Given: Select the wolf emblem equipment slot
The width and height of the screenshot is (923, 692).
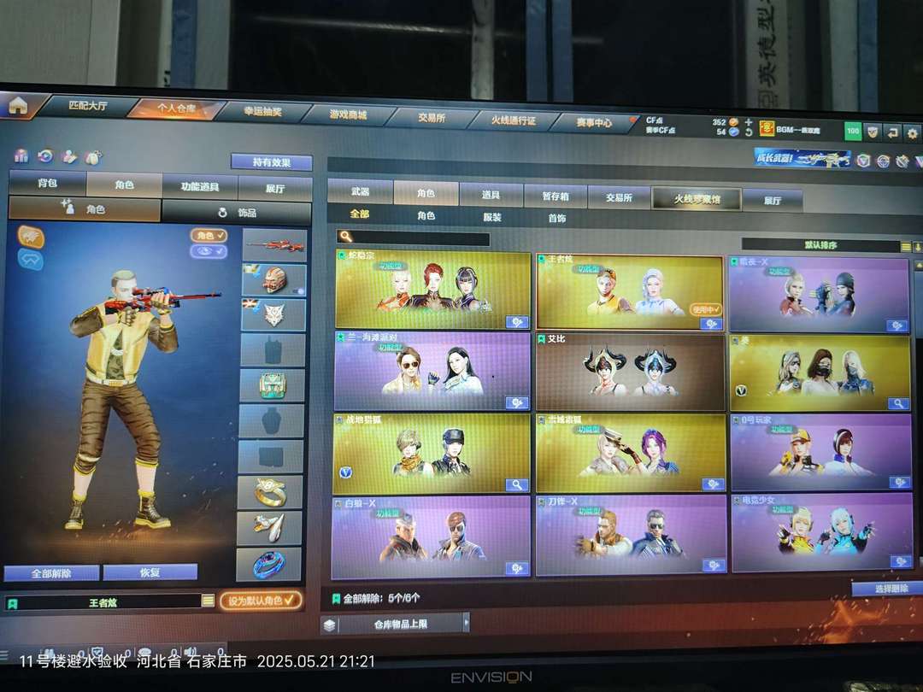Looking at the screenshot, I should click(x=273, y=314).
